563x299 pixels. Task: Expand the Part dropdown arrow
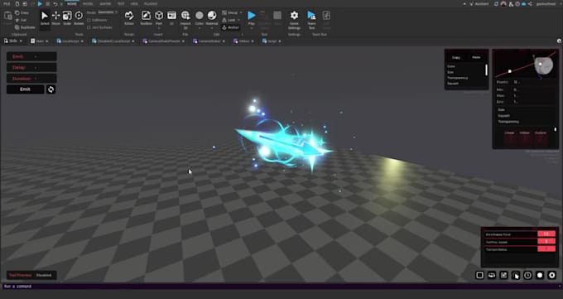159,27
